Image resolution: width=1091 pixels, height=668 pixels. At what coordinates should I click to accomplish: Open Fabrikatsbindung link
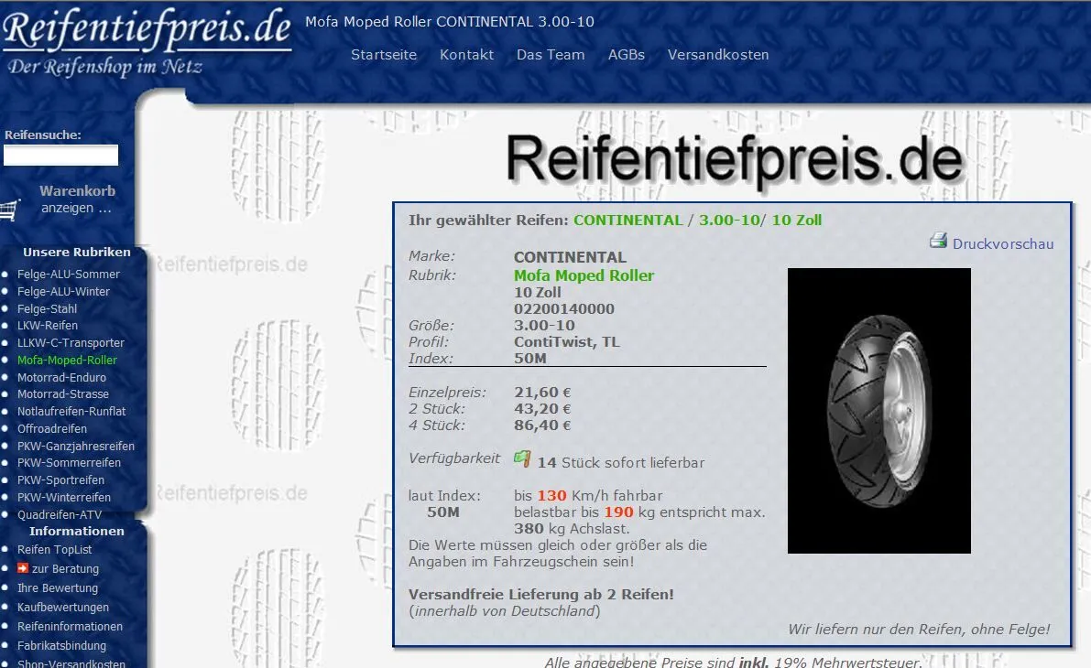pyautogui.click(x=61, y=646)
